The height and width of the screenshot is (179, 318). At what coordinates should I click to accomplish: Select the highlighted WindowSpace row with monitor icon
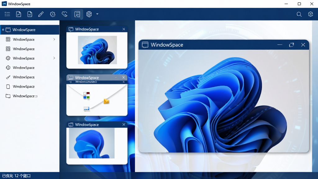[30, 30]
